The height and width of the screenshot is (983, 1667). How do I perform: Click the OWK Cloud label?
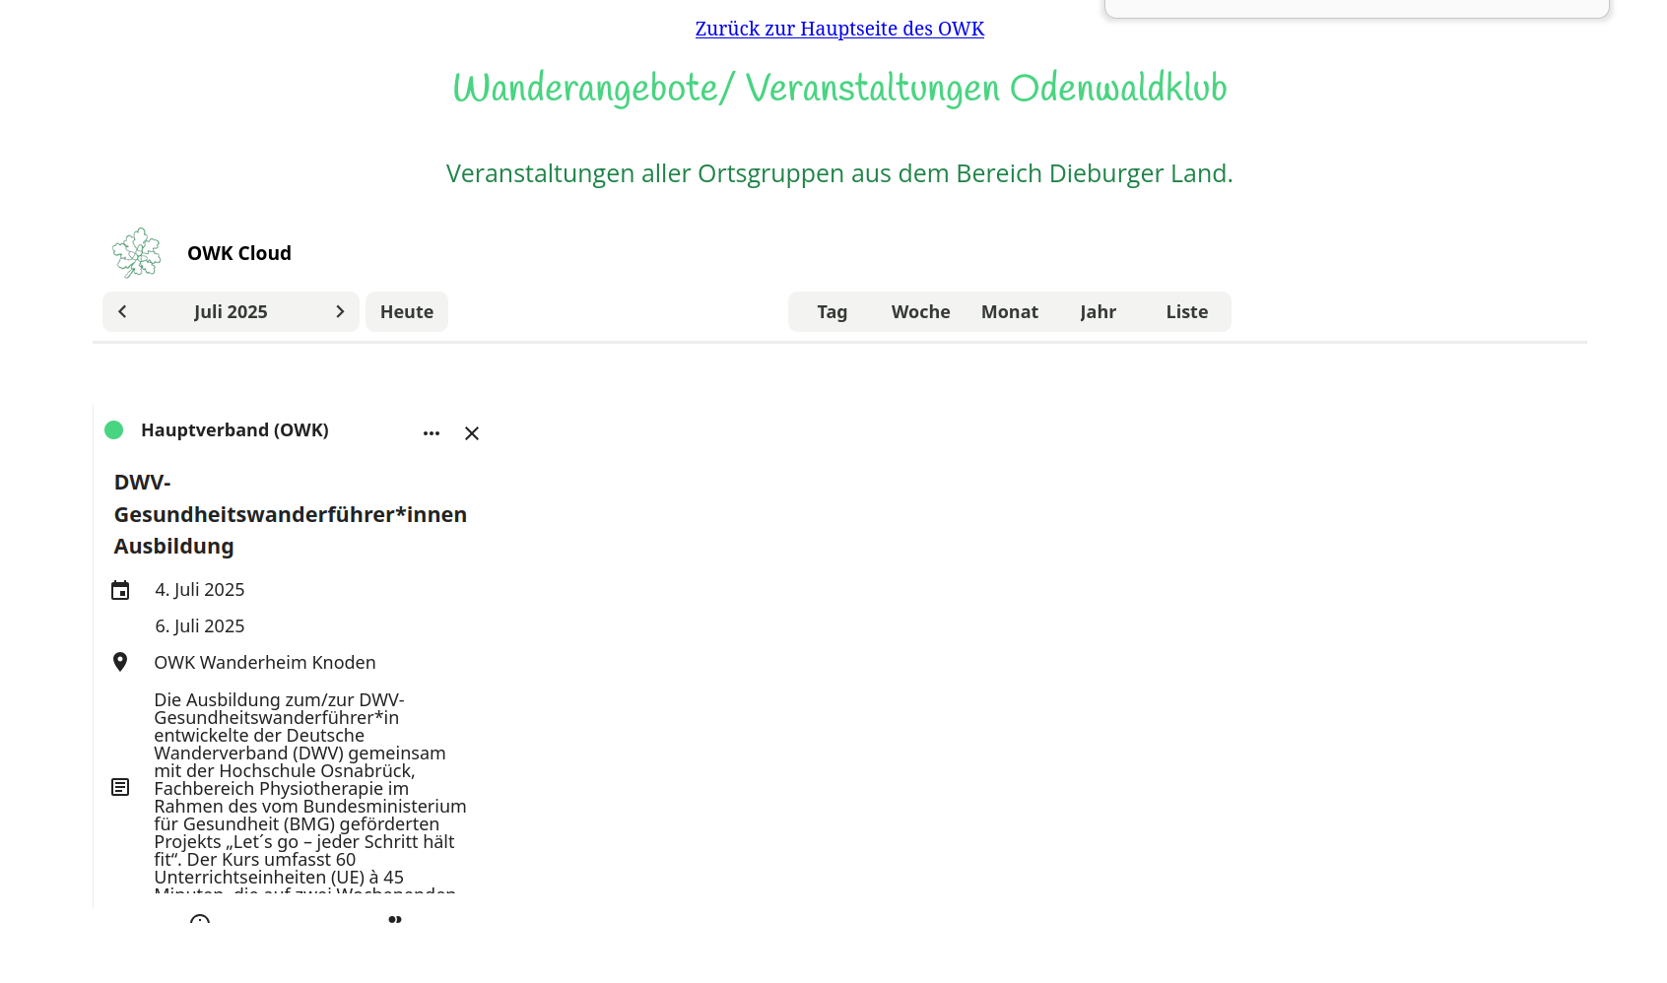239,253
